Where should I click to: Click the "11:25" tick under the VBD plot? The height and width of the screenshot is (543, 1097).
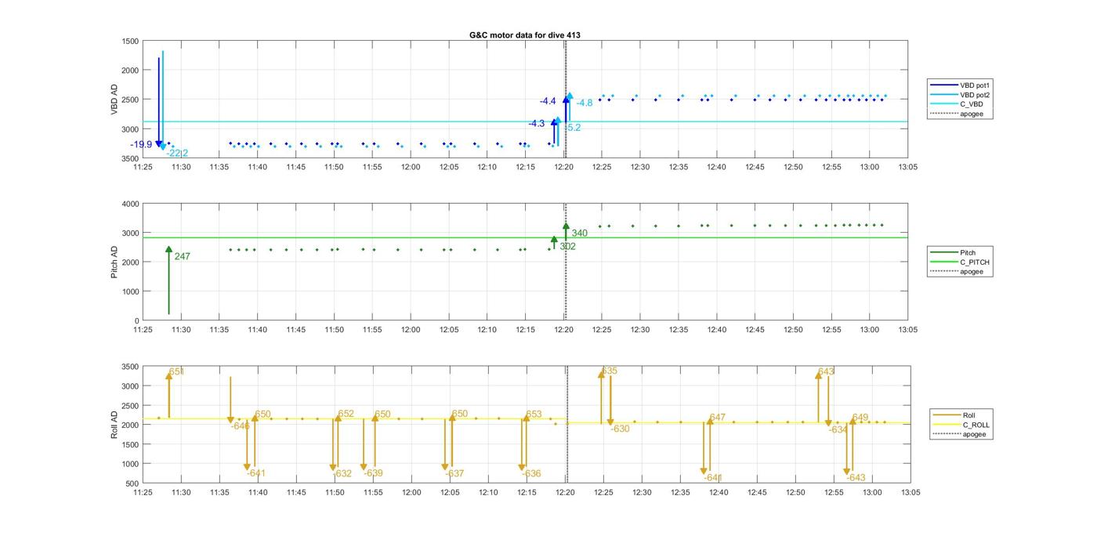pos(143,166)
